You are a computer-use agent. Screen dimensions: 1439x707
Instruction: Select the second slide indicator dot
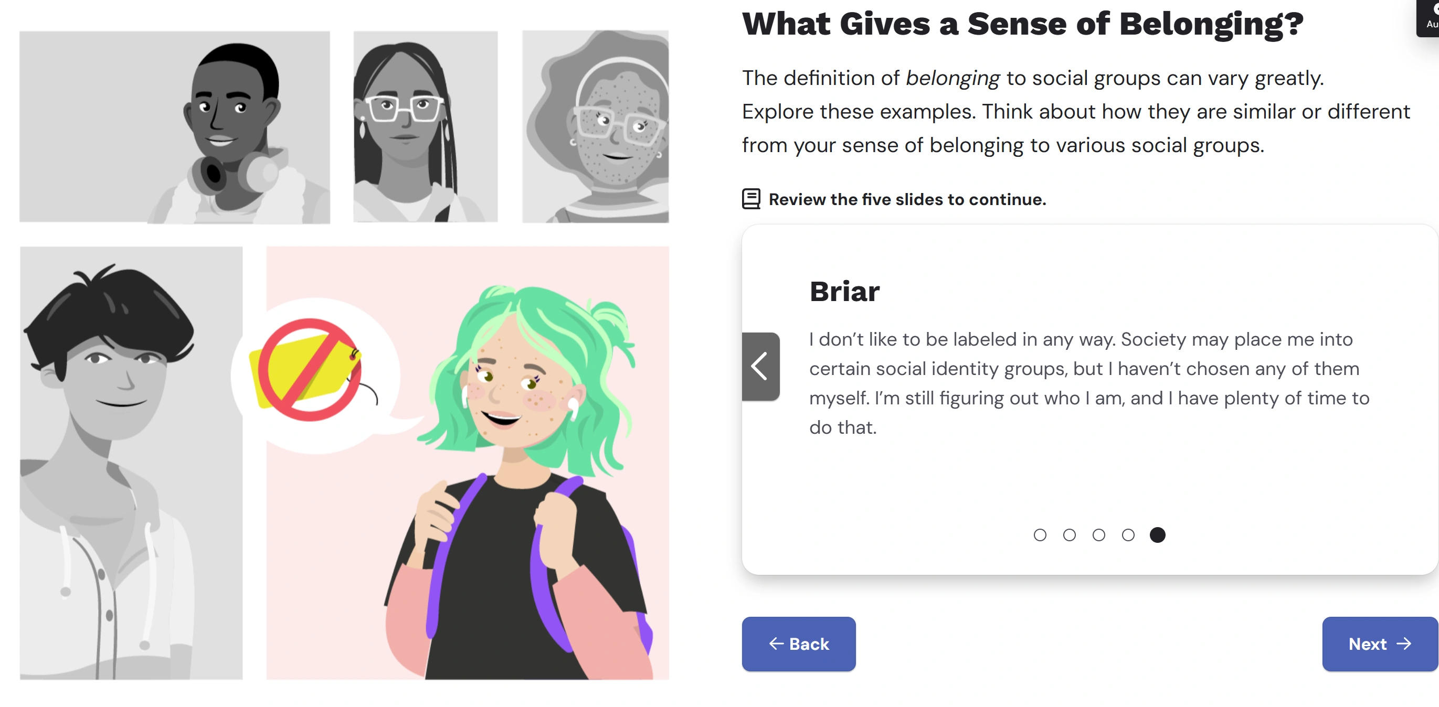tap(1069, 535)
